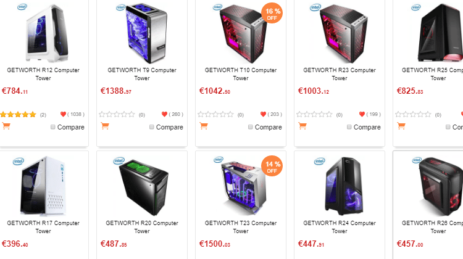Add GETWORTH R12 Computer Tower to cart
This screenshot has width=463, height=259.
pyautogui.click(x=6, y=126)
